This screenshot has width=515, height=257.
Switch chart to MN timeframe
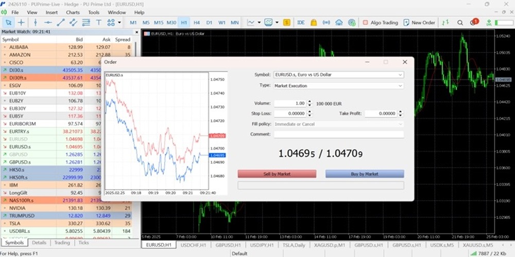[x=234, y=23]
